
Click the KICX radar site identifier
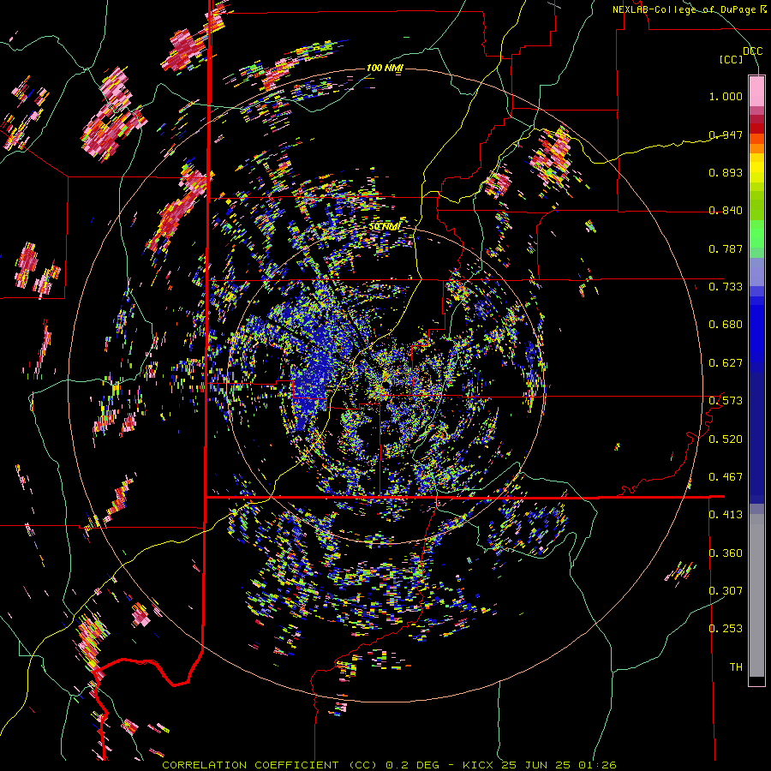[479, 765]
